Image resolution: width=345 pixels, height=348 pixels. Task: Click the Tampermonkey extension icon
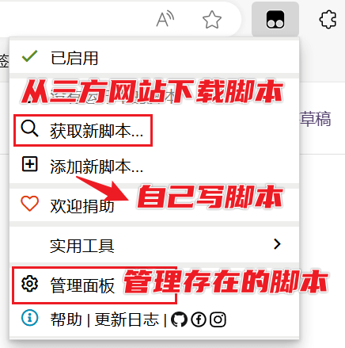coord(275,19)
